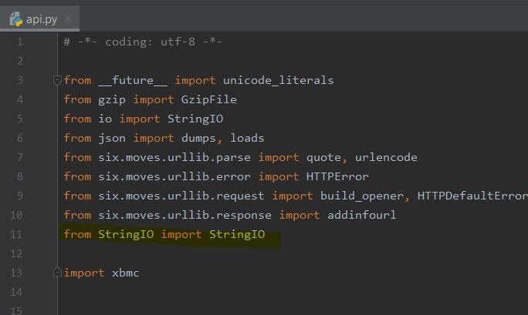Click the Python file icon on api.py tab
This screenshot has height=315, width=528.
[x=16, y=19]
